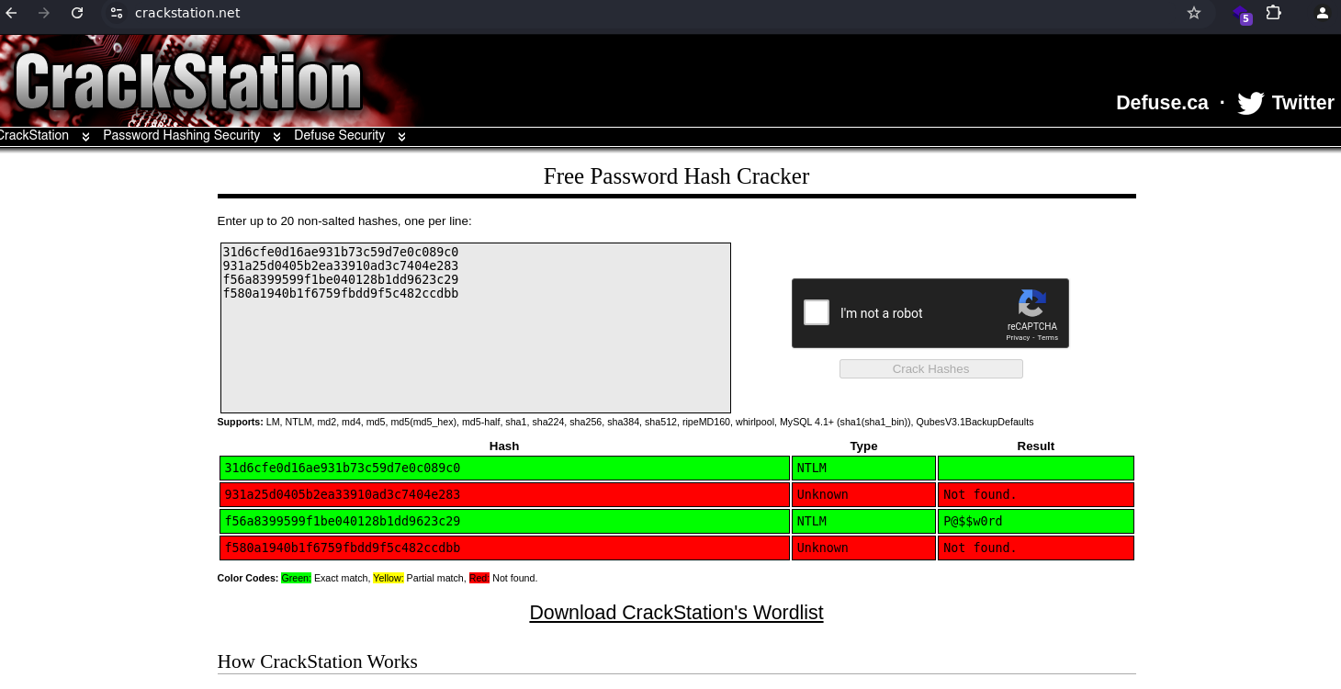Open the Defuse Security menu item
Viewport: 1341px width, 689px height.
coord(339,135)
